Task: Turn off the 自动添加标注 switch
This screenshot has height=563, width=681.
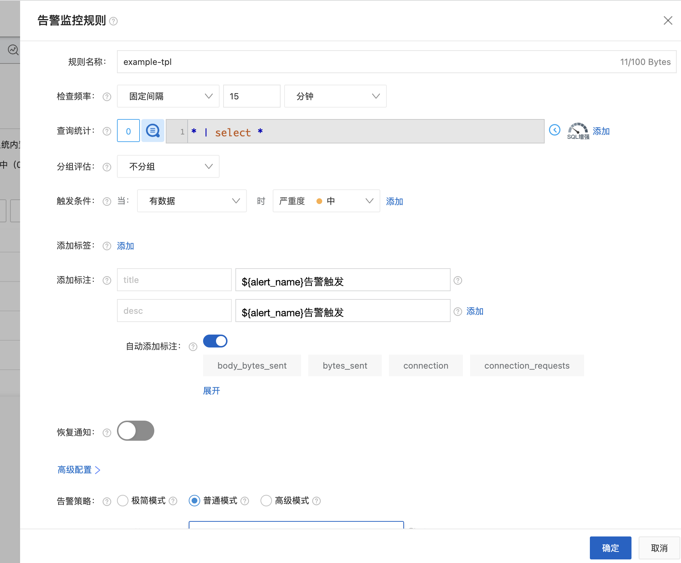Action: click(x=215, y=341)
